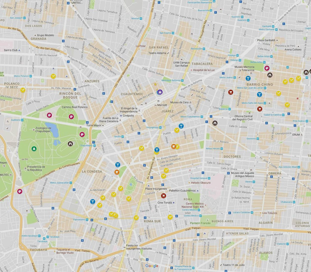
Task: Open the Zoológico de Chapultepec label
Action: (43, 129)
